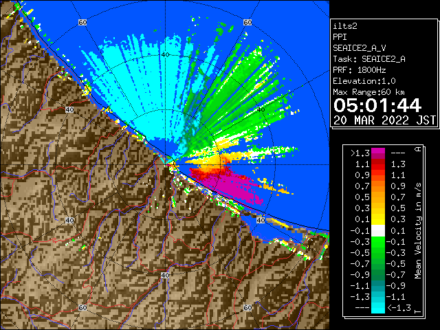Image resolution: width=440 pixels, height=330 pixels.
Task: Click the <-1.3 legend label
Action: pos(399,308)
